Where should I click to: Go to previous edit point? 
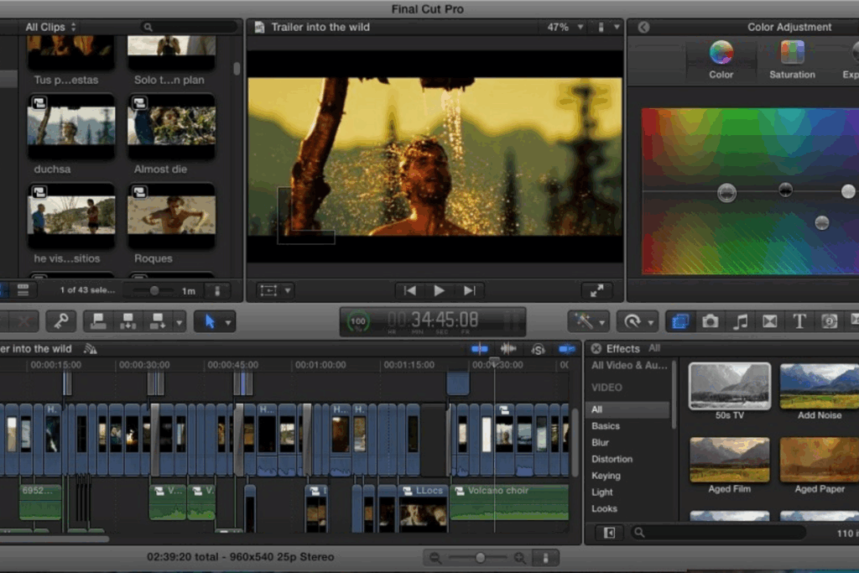click(x=409, y=290)
